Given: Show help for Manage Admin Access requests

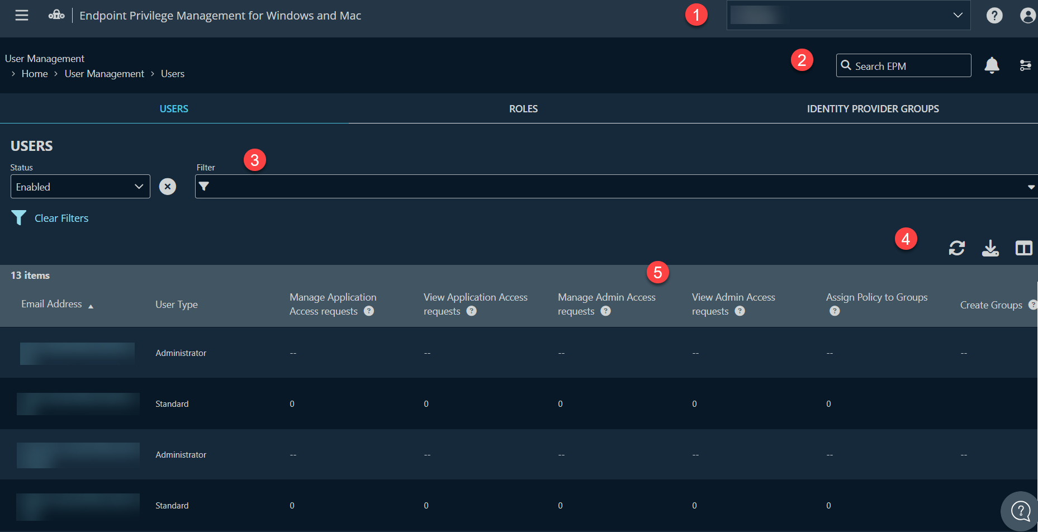Looking at the screenshot, I should 605,311.
